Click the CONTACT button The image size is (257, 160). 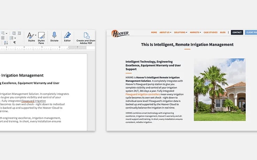point(237,32)
